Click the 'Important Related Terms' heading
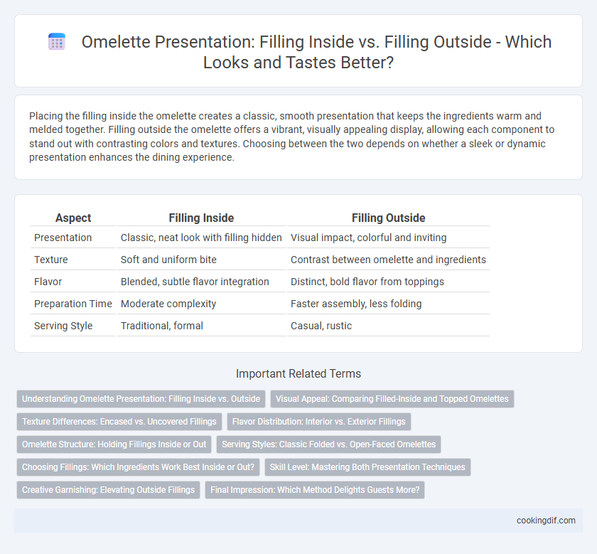Viewport: 597px width, 554px height. tap(298, 374)
